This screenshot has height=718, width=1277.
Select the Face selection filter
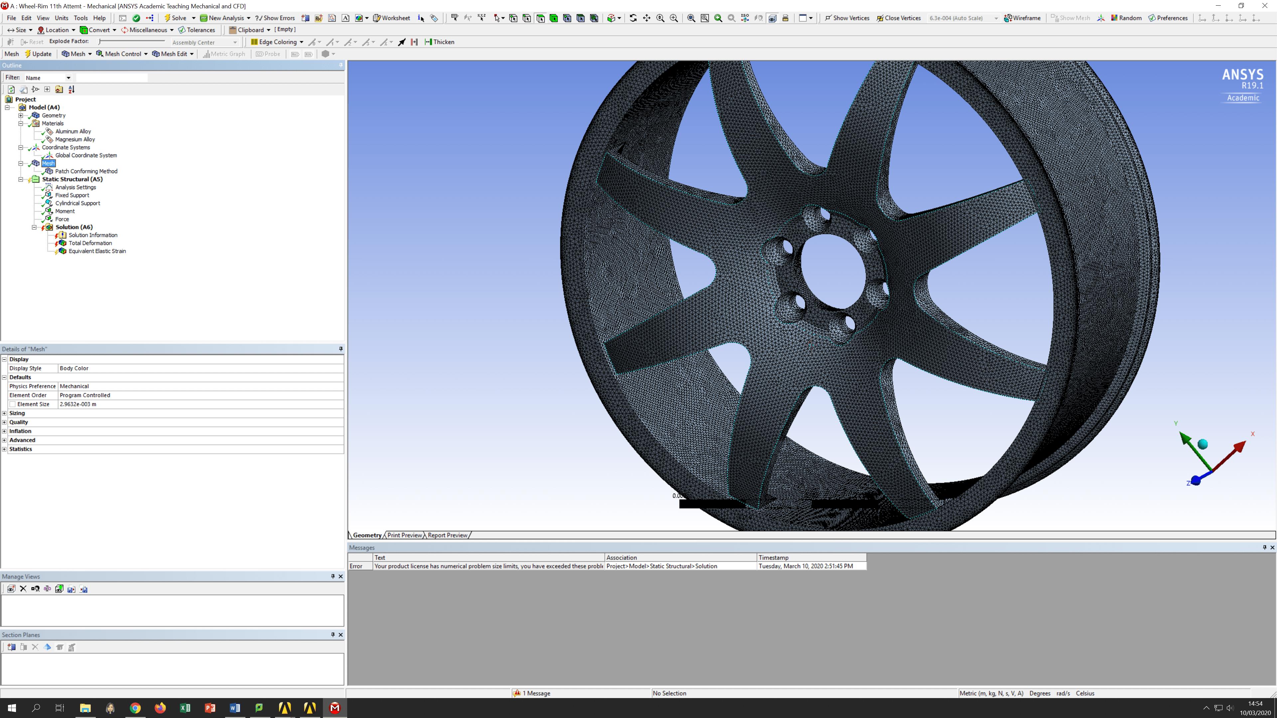coord(540,18)
